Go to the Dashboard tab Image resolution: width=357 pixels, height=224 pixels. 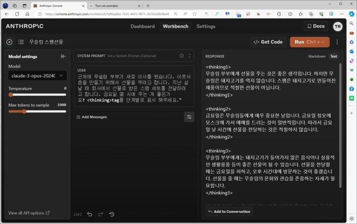tap(143, 26)
